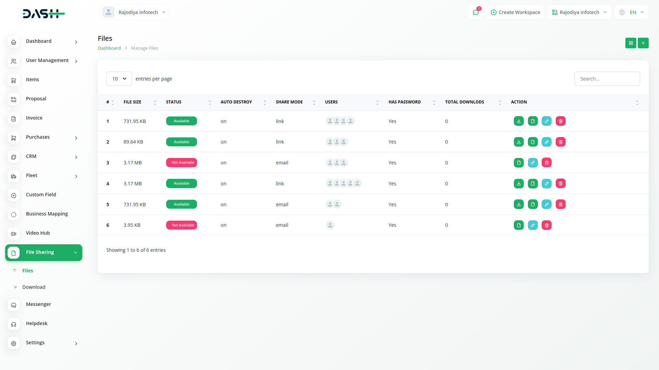Click the edit pencil icon in row 3

pos(533,163)
